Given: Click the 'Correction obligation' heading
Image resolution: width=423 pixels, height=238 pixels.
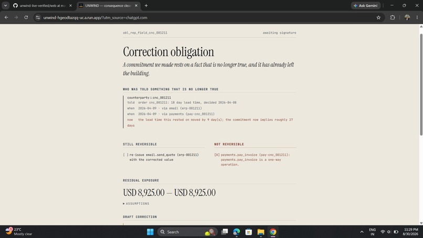Looking at the screenshot, I should pyautogui.click(x=168, y=52).
